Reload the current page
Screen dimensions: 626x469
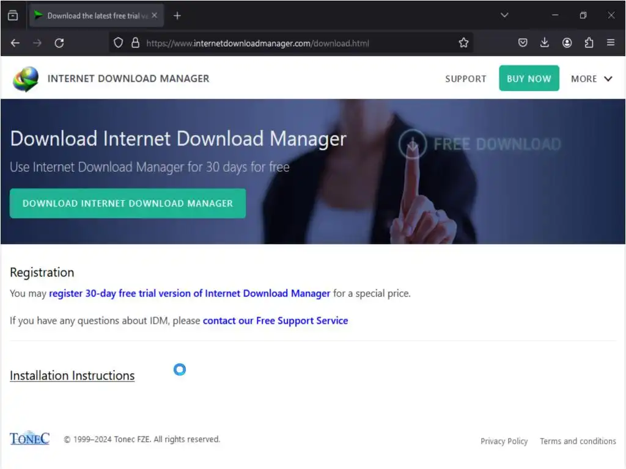(x=59, y=43)
